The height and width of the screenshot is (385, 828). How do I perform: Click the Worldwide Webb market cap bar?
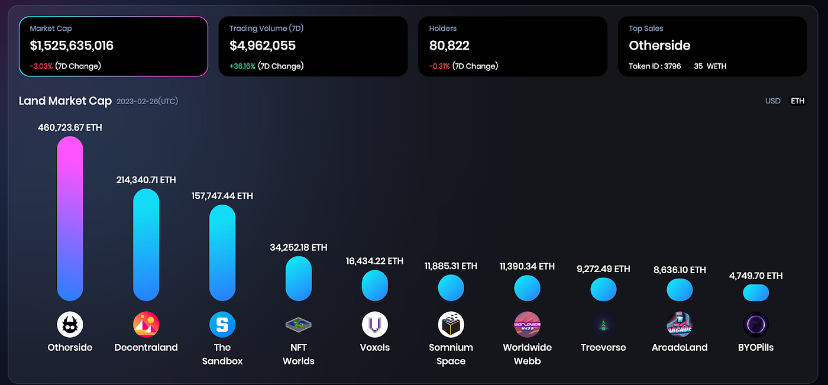click(528, 288)
